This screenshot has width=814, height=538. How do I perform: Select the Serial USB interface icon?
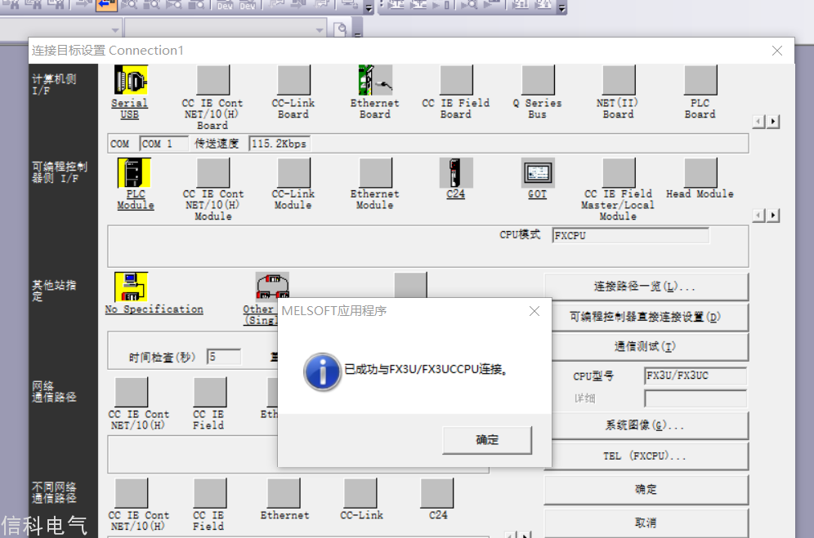tap(131, 80)
